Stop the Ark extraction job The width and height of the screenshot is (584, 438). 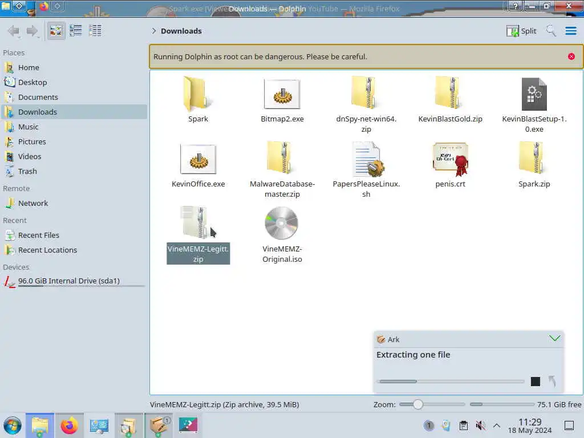coord(535,382)
